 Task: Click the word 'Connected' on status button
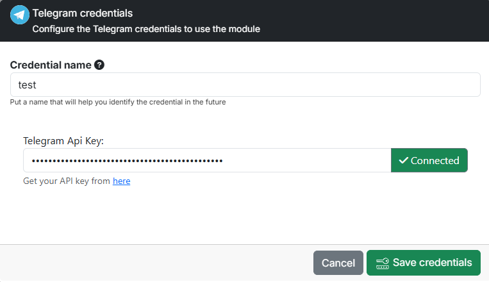[435, 161]
